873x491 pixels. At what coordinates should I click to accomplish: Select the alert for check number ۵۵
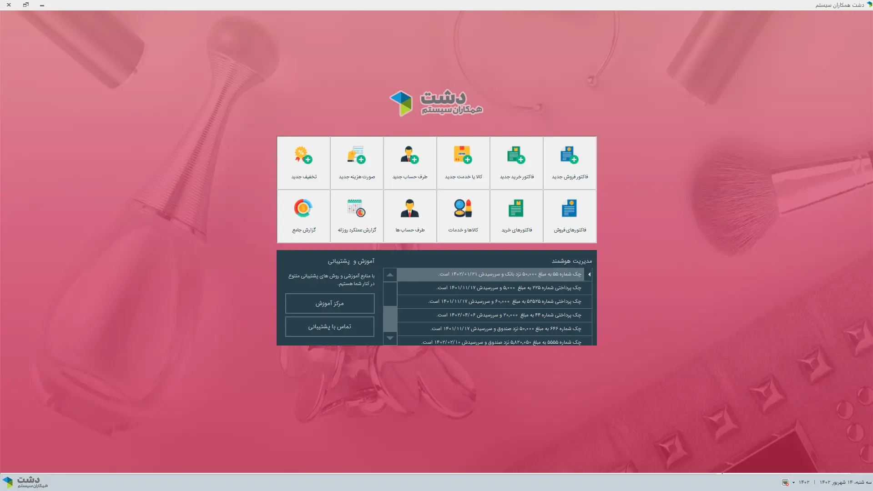pyautogui.click(x=491, y=274)
